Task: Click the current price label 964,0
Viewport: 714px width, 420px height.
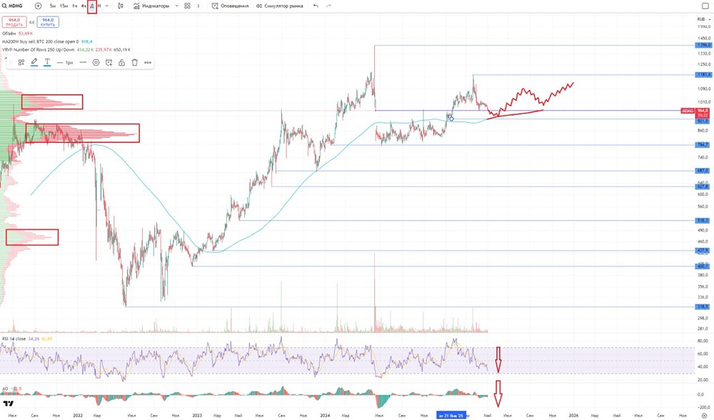Action: pos(703,111)
